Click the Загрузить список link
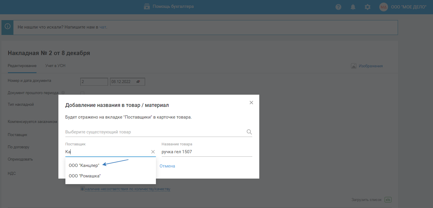Viewport: 433px width, 208px height. (x=367, y=200)
